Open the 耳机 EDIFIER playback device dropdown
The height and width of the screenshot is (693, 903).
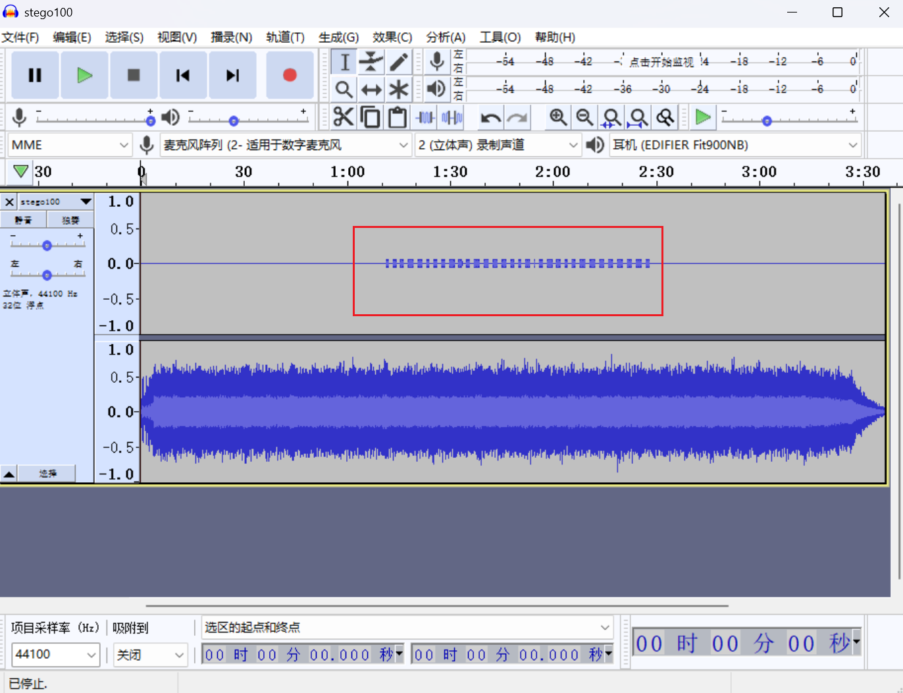point(736,145)
